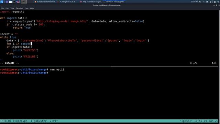Image resolution: width=220 pixels, height=124 pixels.
Task: Switch to CherryTree 0.38.8 window
Action: pos(66,2)
